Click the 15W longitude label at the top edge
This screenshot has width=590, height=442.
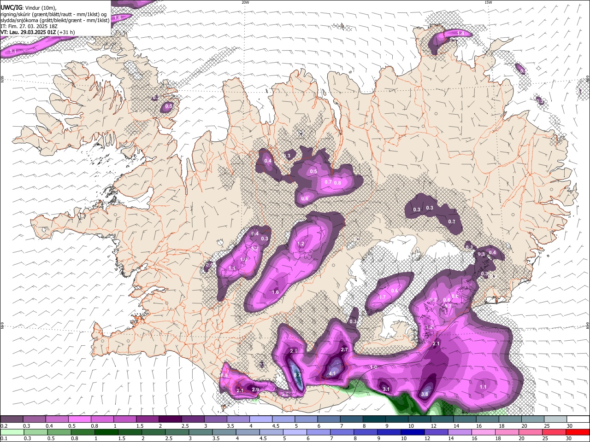(488, 2)
